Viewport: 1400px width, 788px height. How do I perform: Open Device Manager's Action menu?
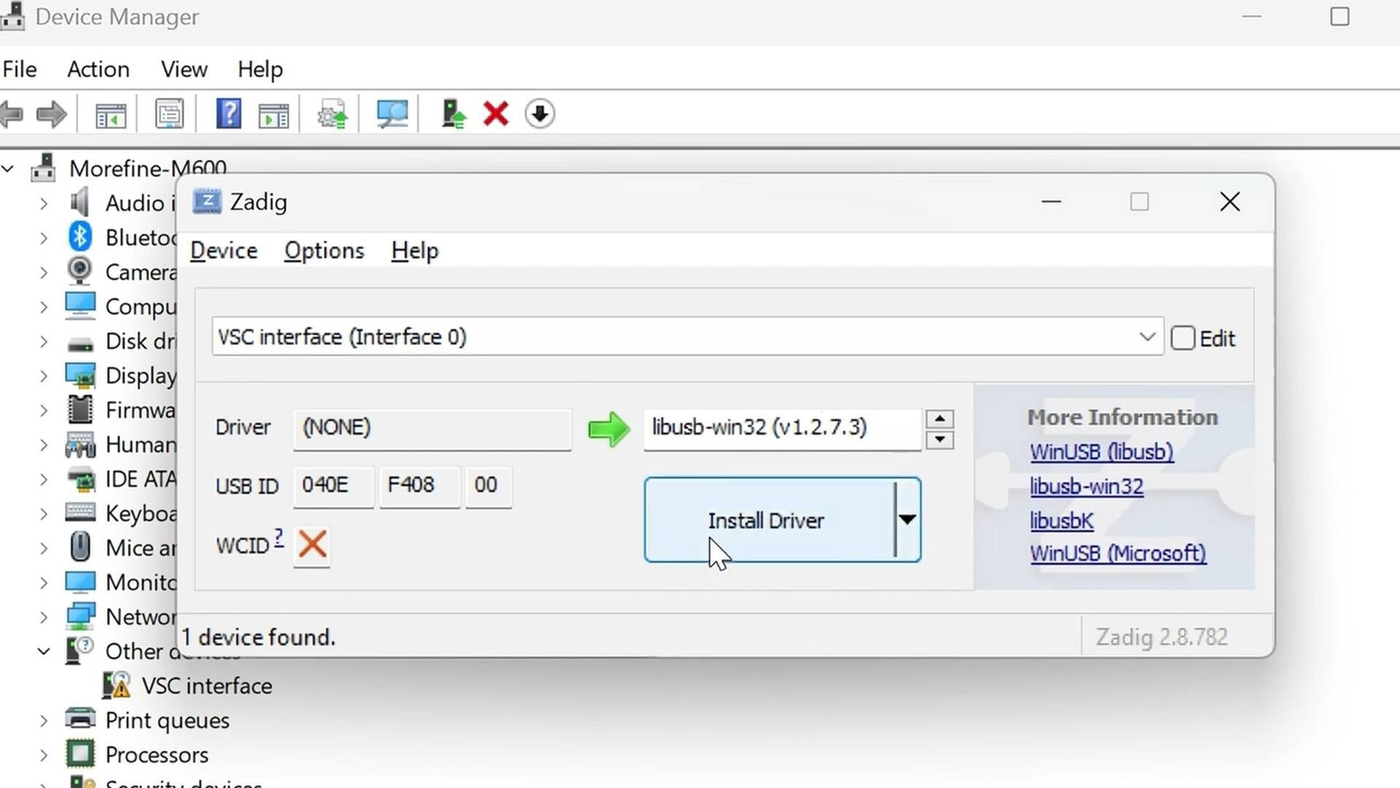click(98, 69)
